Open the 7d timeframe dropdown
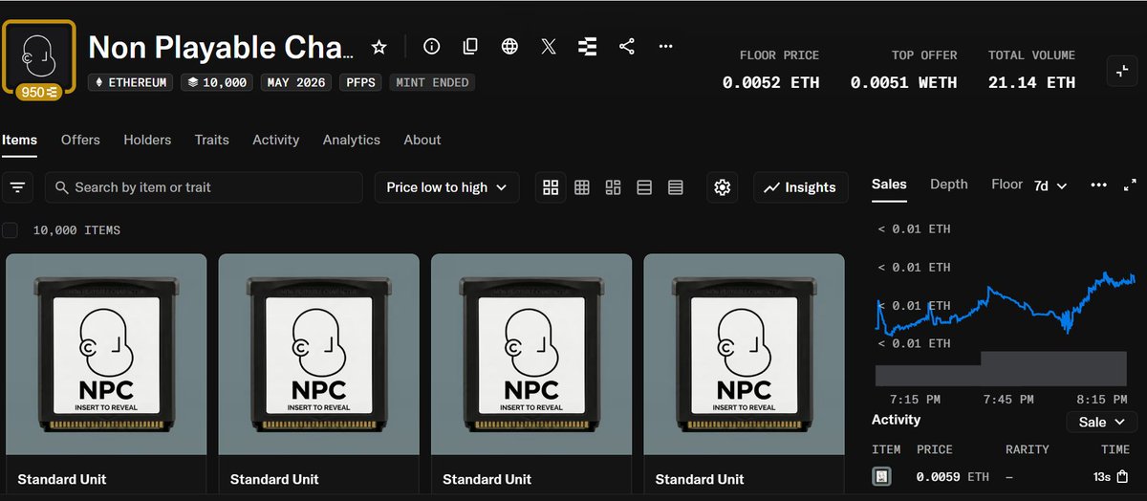Image resolution: width=1147 pixels, height=501 pixels. coord(1050,185)
